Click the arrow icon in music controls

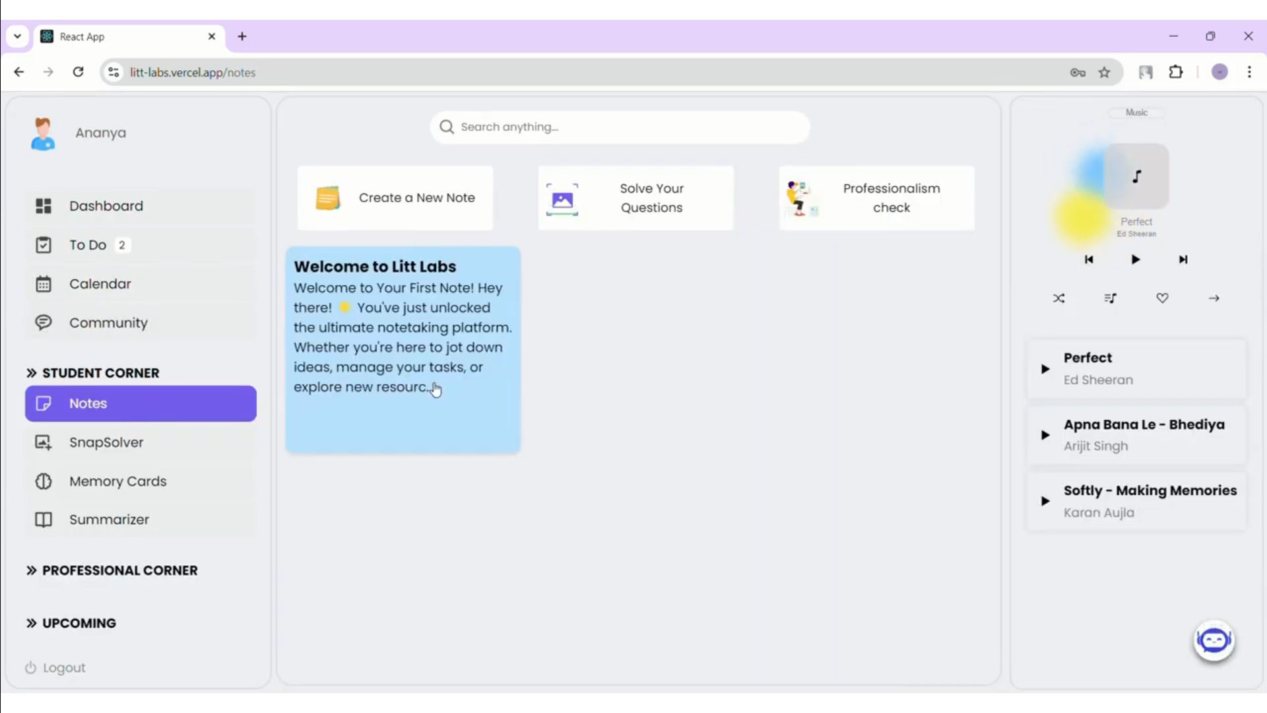pos(1214,298)
